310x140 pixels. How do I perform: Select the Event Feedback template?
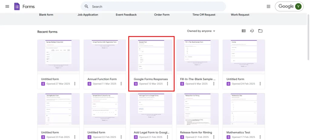[126, 15]
